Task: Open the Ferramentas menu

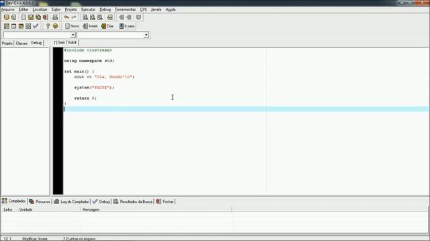Action: [x=126, y=9]
